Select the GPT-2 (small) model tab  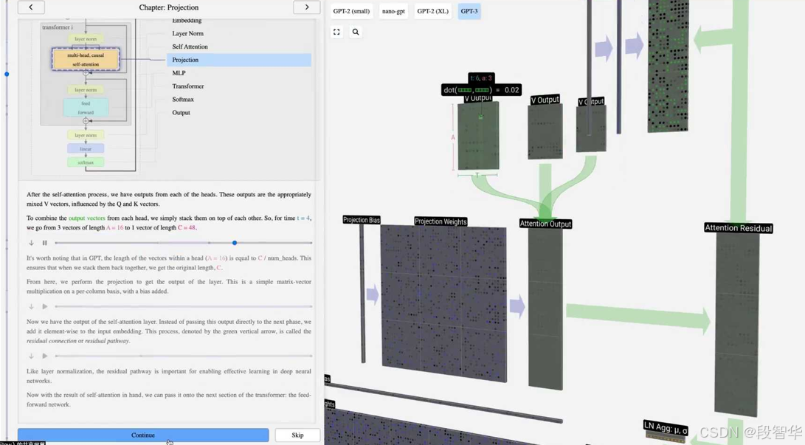coord(351,11)
